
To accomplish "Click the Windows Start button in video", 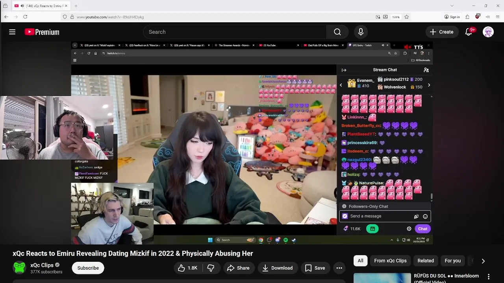I will tap(210, 240).
